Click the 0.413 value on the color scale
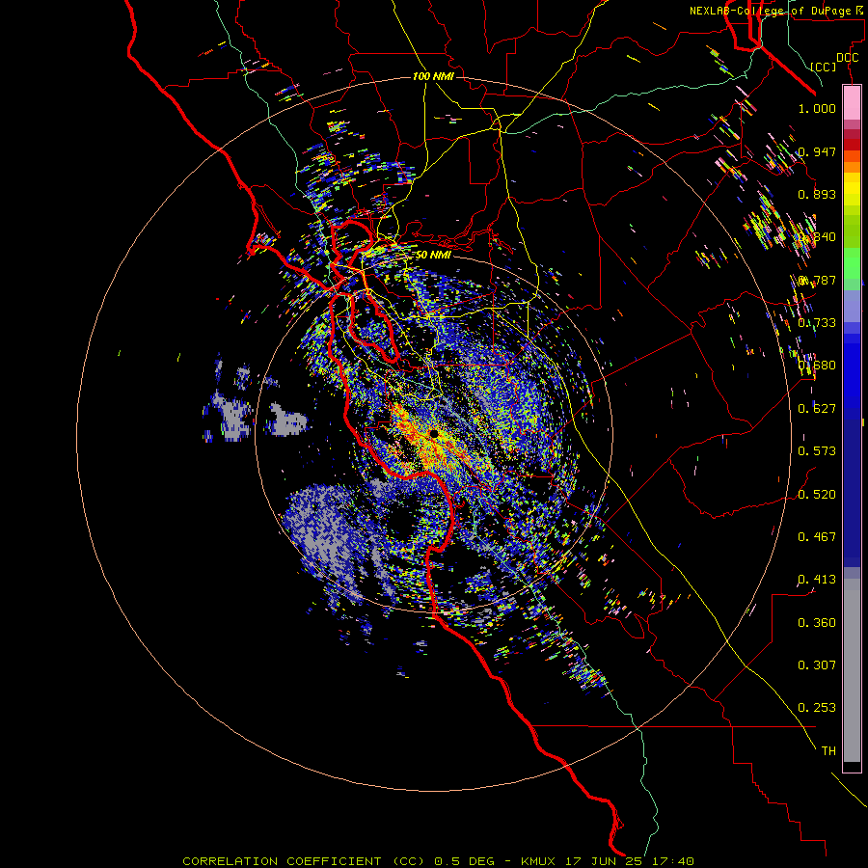 click(x=817, y=580)
